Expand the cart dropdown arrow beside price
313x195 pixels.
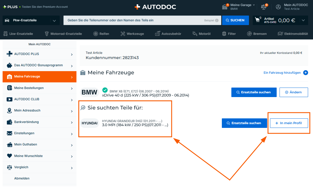click(x=303, y=20)
